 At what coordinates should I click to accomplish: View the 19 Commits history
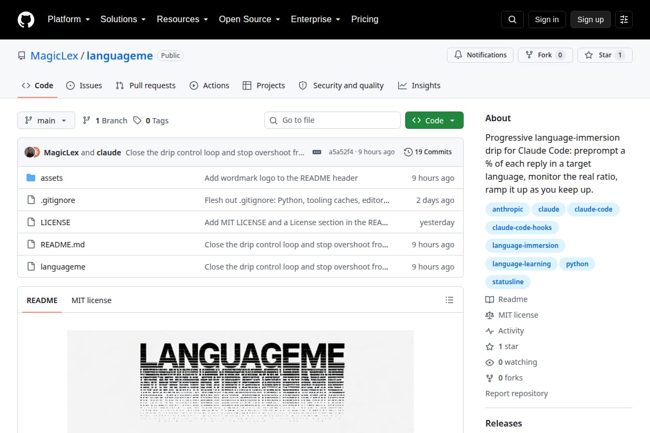(x=428, y=152)
